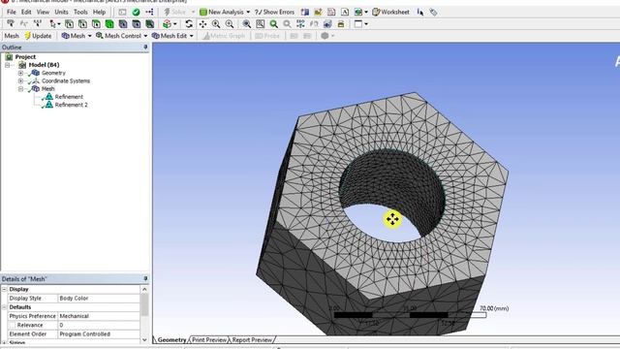This screenshot has width=620, height=349.
Task: Expand the Coordinate Systems node
Action: pyautogui.click(x=20, y=80)
